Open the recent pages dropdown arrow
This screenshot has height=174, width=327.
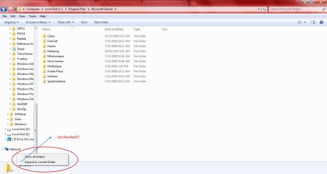(15, 9)
